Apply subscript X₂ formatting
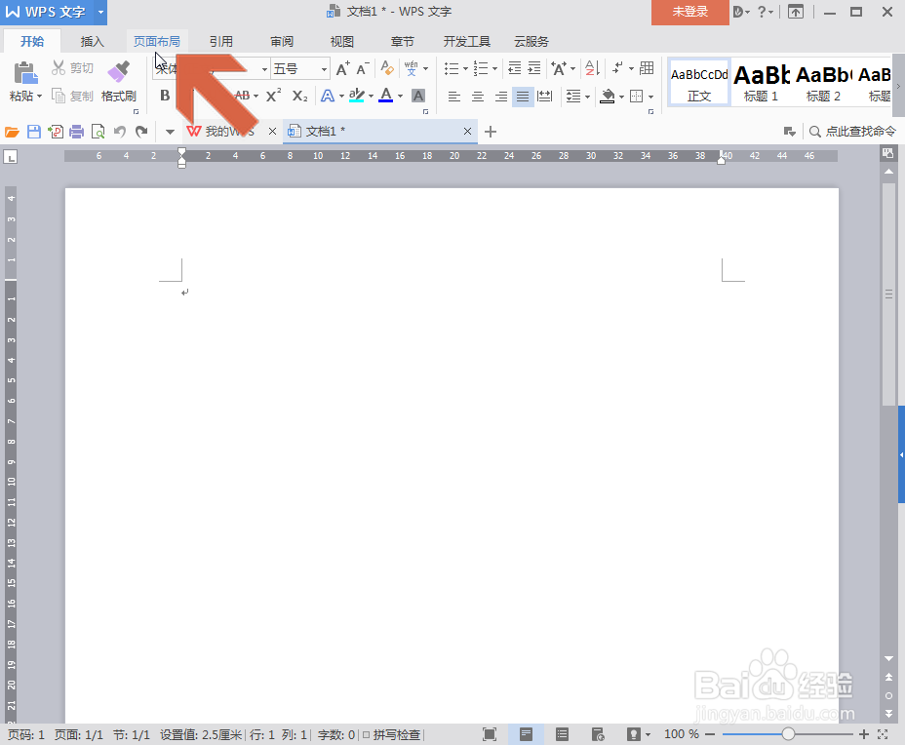The width and height of the screenshot is (905, 745). pyautogui.click(x=299, y=96)
